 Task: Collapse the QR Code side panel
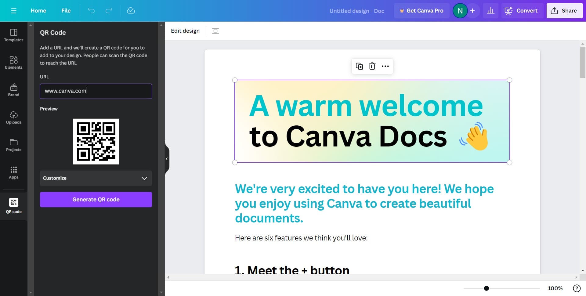[167, 159]
